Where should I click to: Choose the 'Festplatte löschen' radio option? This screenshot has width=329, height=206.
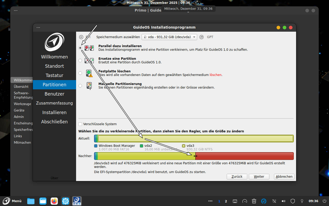point(80,73)
